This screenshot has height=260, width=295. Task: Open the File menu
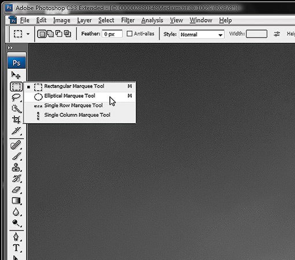[x=25, y=20]
